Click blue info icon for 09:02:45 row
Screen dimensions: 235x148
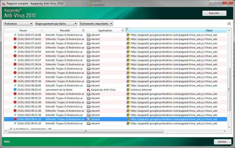pyautogui.click(x=15, y=90)
